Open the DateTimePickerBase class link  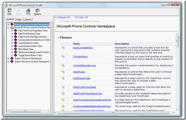[84, 87]
